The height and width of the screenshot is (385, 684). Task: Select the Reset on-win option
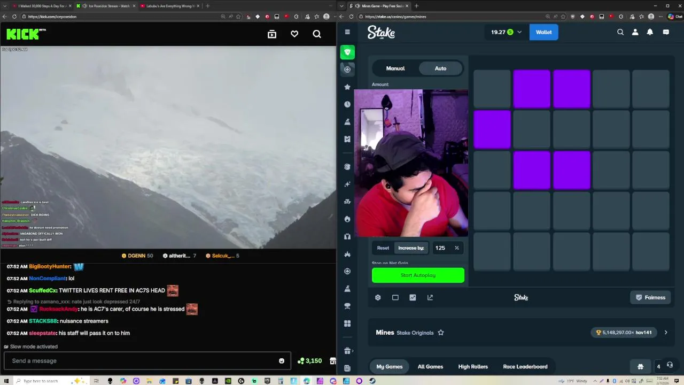383,248
